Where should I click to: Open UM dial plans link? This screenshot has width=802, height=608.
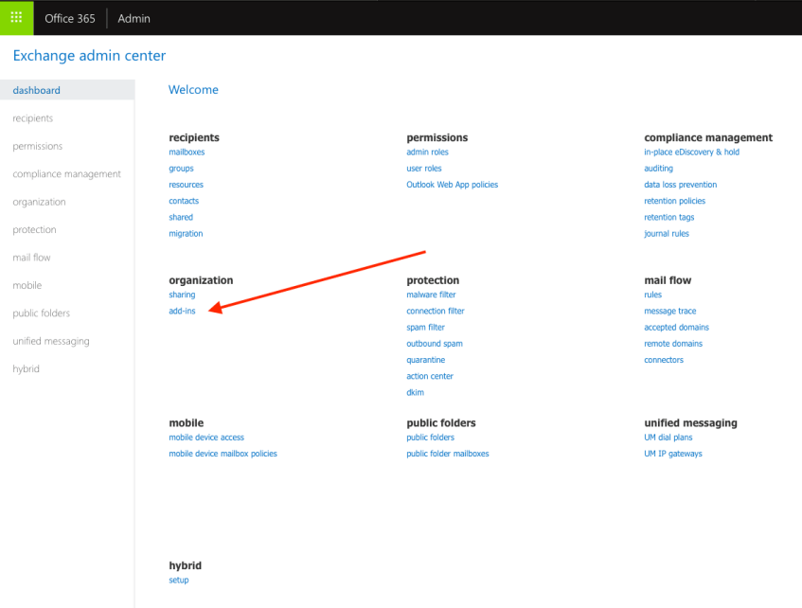coord(668,438)
